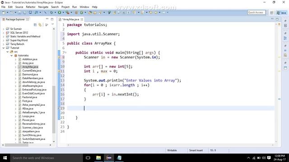This screenshot has width=289, height=162.
Task: Click Collapse All in Package Explorer
Action: [x=35, y=25]
